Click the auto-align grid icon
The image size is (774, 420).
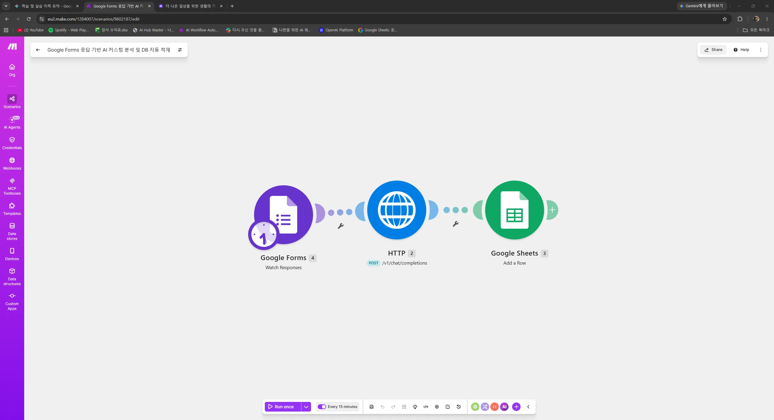click(x=404, y=406)
